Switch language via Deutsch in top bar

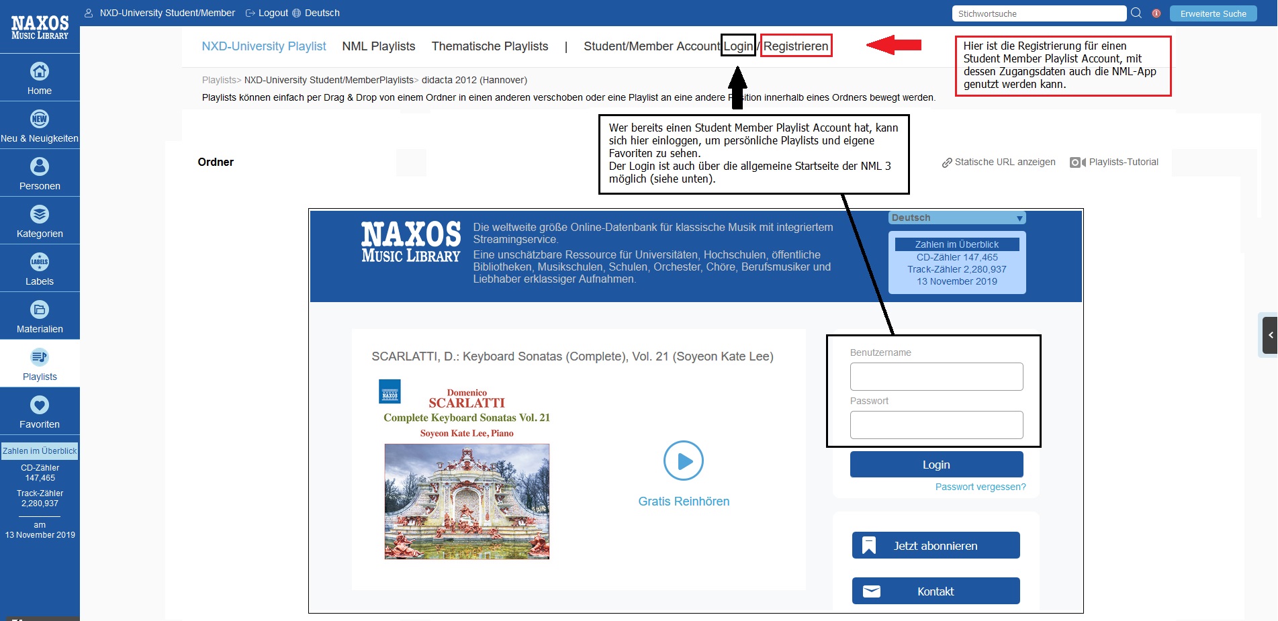tap(322, 13)
